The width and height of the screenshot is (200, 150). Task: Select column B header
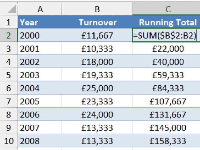[97, 9]
